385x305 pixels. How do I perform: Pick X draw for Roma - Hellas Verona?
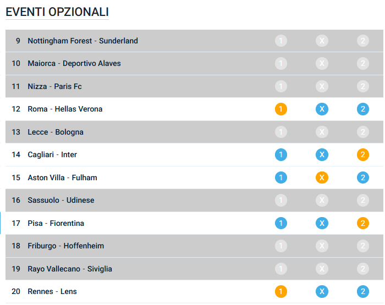point(322,109)
